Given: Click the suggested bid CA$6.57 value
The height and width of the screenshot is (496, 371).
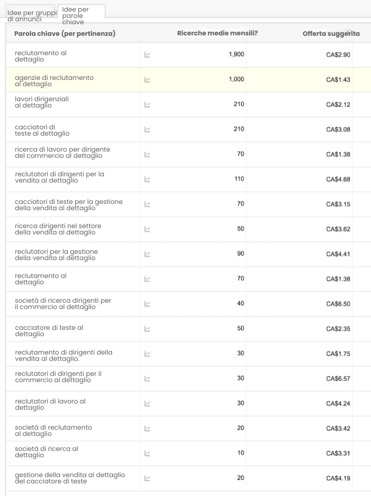Looking at the screenshot, I should pyautogui.click(x=339, y=378).
